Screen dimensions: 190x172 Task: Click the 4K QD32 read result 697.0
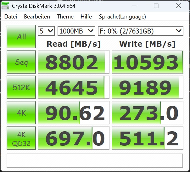[73, 138]
